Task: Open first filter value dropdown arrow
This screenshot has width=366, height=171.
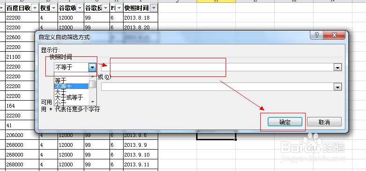Action: [x=337, y=68]
